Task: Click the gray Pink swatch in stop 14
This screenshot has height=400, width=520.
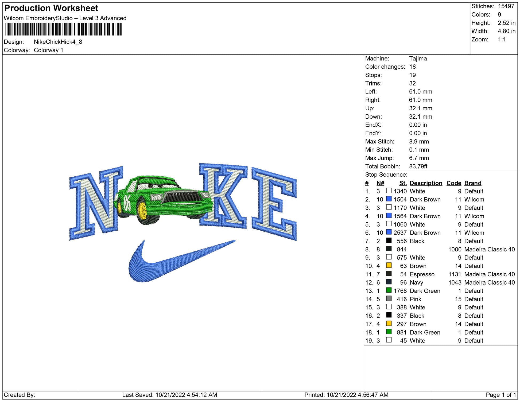Action: point(389,298)
